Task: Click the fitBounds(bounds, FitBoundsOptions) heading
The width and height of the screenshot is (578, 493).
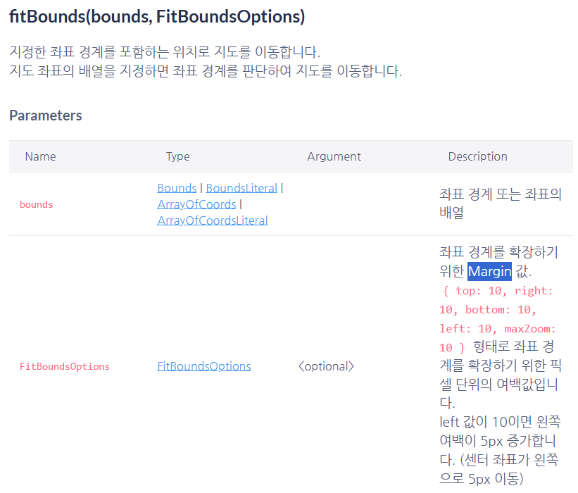Action: tap(157, 17)
